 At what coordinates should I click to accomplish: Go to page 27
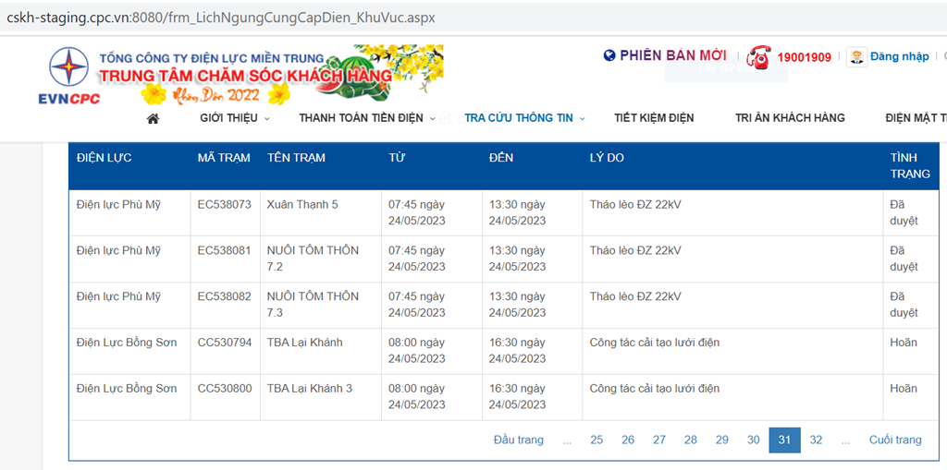pos(659,440)
